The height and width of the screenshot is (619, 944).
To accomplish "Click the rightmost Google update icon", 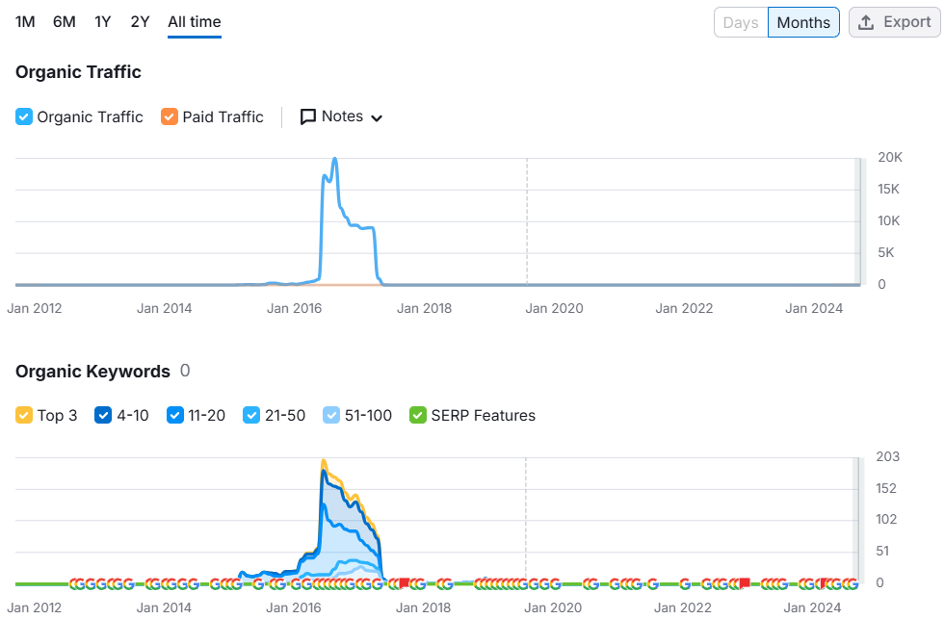I will coord(852,583).
